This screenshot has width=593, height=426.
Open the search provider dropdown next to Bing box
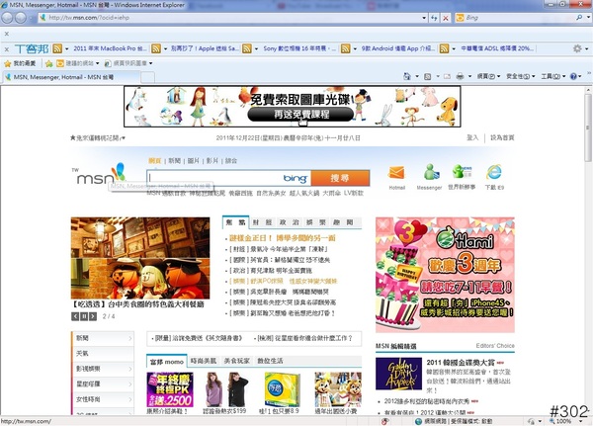tap(588, 18)
